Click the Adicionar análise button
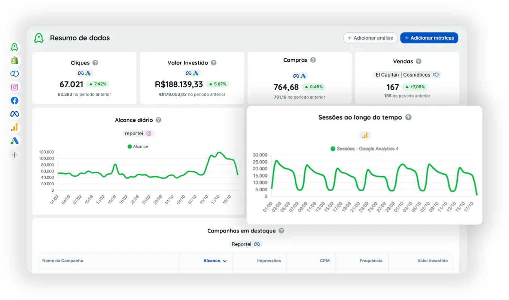This screenshot has width=509, height=300. (370, 38)
